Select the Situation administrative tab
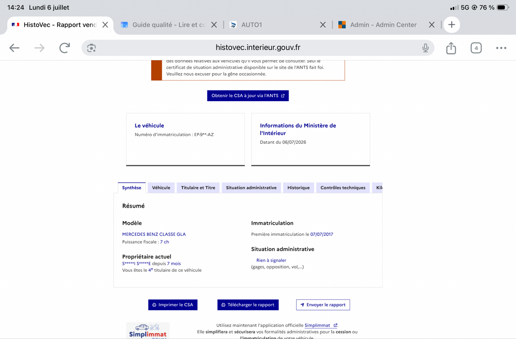 tap(251, 188)
